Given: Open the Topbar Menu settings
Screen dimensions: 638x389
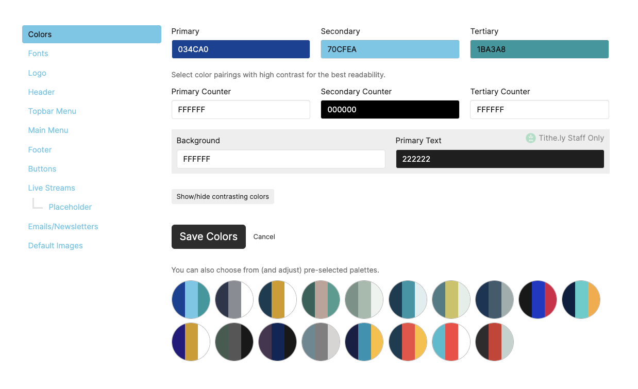Looking at the screenshot, I should tap(52, 111).
